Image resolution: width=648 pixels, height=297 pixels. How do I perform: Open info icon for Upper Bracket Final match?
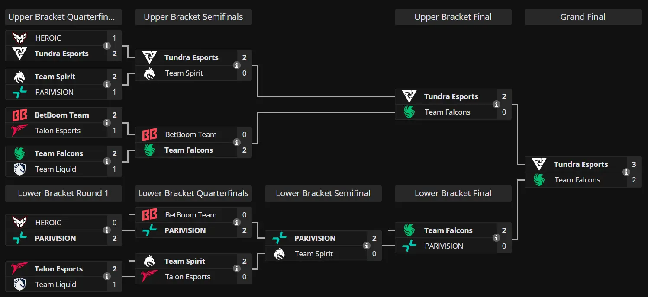(x=496, y=104)
